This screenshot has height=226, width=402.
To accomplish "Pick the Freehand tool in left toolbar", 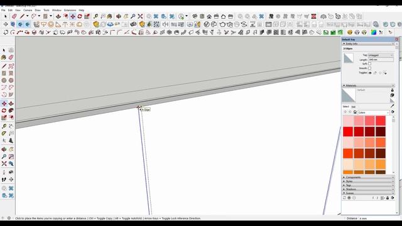I will pyautogui.click(x=11, y=66).
